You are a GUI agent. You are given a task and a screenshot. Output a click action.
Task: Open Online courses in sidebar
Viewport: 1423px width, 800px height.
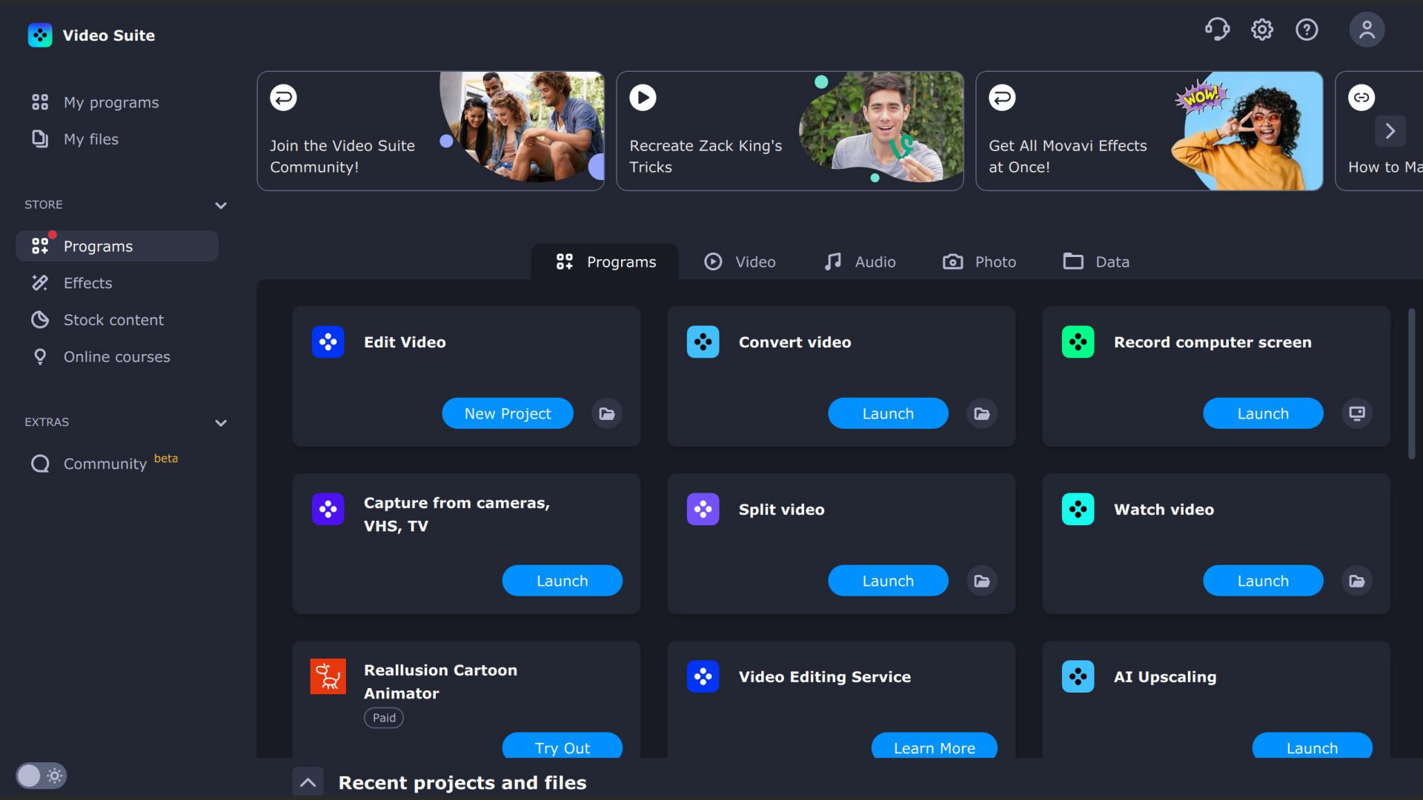pyautogui.click(x=117, y=357)
